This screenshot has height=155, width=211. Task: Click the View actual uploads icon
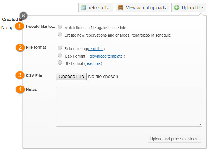121,8
